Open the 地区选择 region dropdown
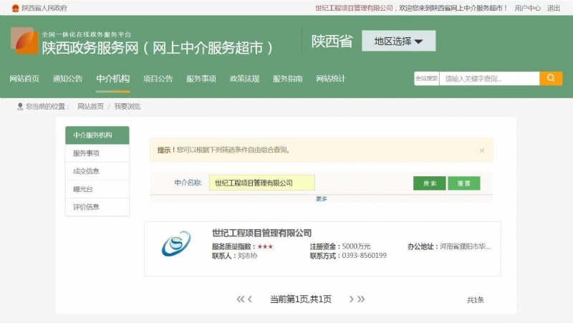This screenshot has width=573, height=323. 399,41
